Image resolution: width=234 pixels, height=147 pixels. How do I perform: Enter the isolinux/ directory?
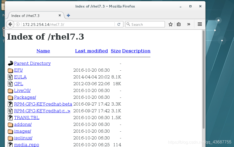[23, 138]
